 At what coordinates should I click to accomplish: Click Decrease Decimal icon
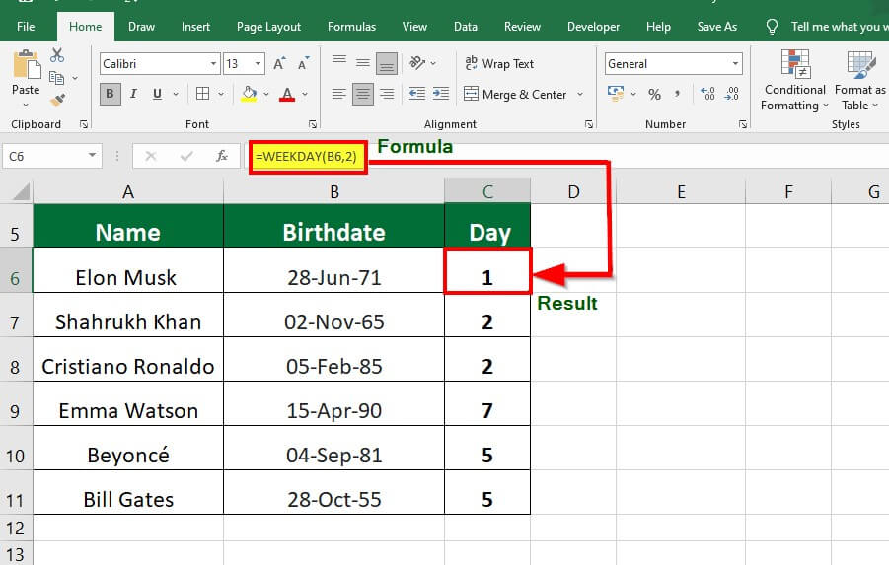732,94
